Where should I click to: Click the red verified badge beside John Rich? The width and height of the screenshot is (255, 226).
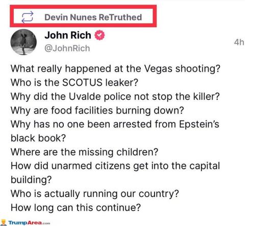pos(99,35)
